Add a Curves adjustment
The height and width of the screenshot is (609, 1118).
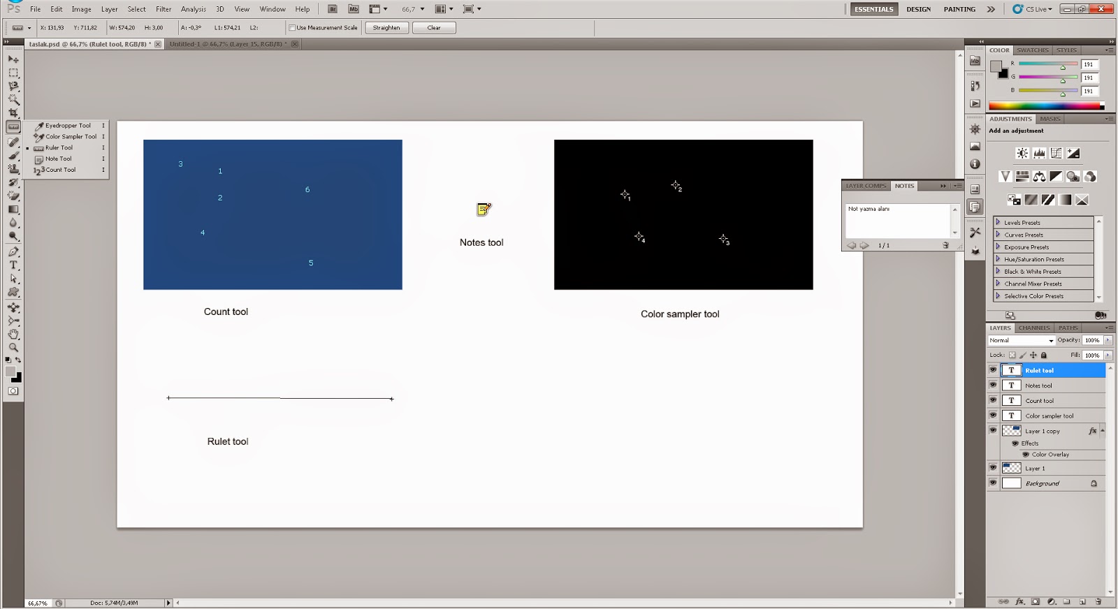click(x=1057, y=153)
